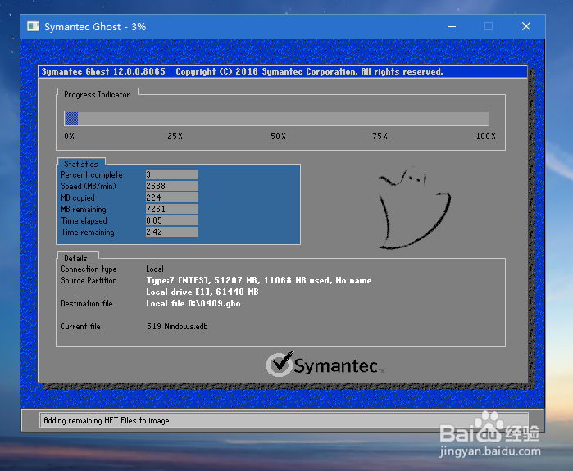The height and width of the screenshot is (471, 573).
Task: Click the Symantec Ghost 12.0.0.8065 copyright header
Action: 243,71
